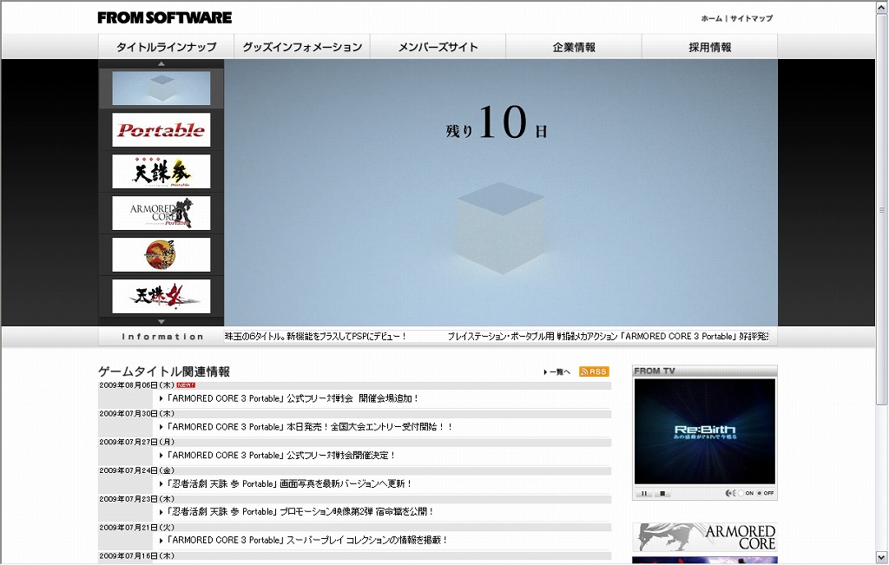Subscribe via the orange RSS icon
Viewport: 889px width, 565px height.
click(x=594, y=371)
